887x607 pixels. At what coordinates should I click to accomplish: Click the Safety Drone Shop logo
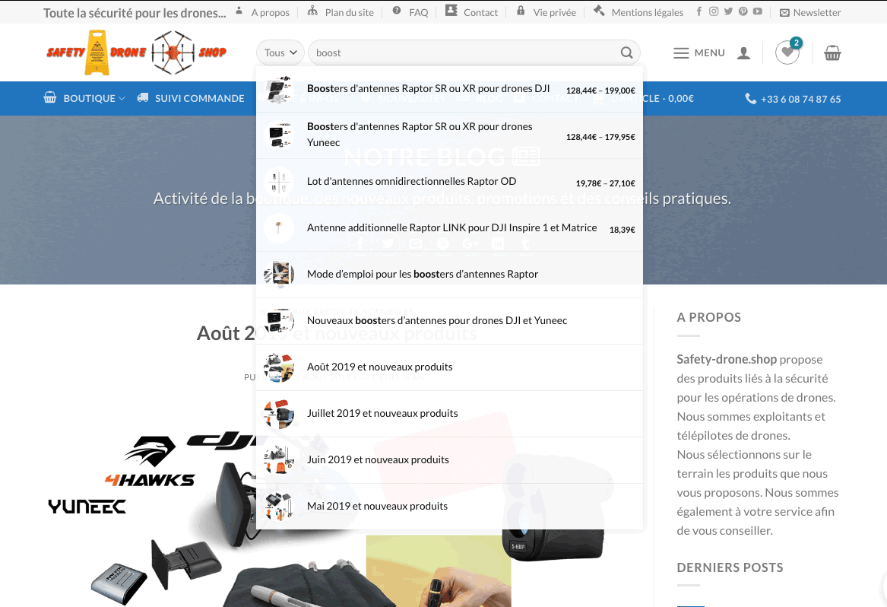pos(136,52)
